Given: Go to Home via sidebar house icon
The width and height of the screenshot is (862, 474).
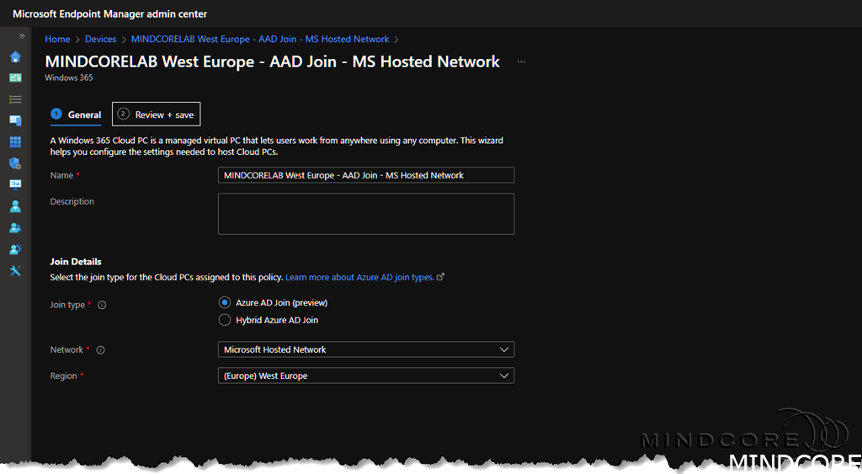Looking at the screenshot, I should (x=15, y=57).
